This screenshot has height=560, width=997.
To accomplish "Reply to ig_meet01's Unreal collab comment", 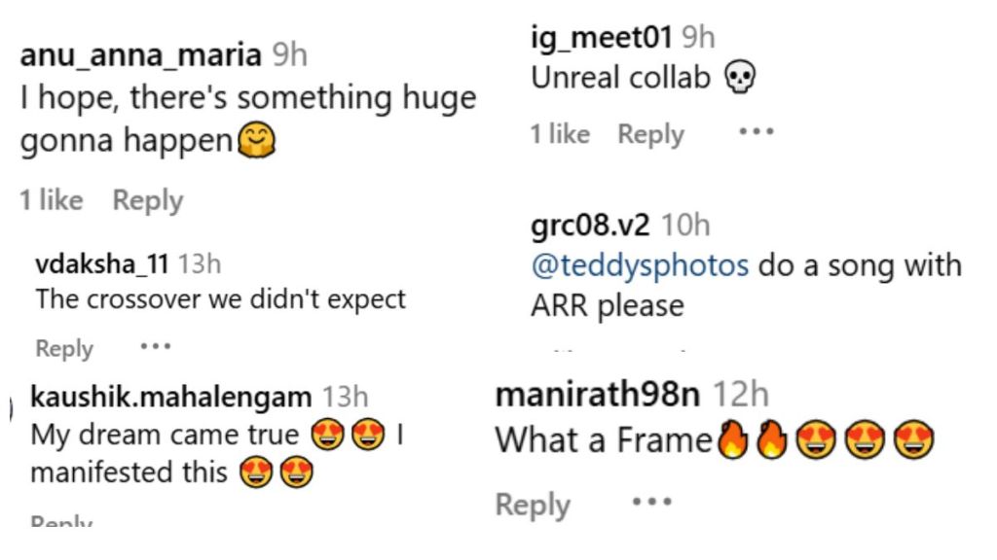I will coord(650,134).
